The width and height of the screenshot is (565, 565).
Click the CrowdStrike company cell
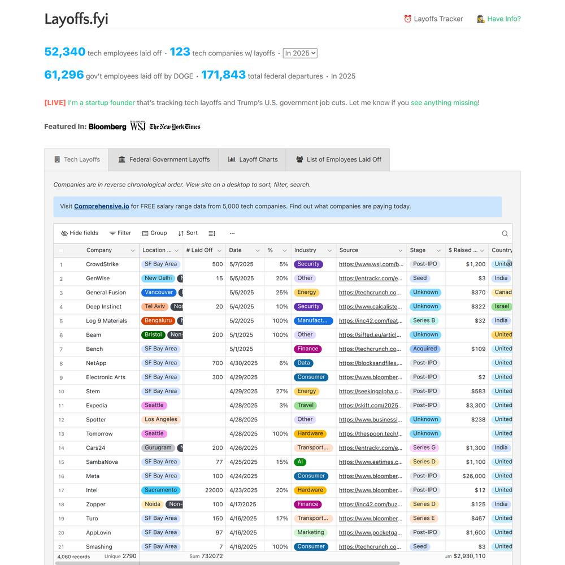(x=102, y=264)
